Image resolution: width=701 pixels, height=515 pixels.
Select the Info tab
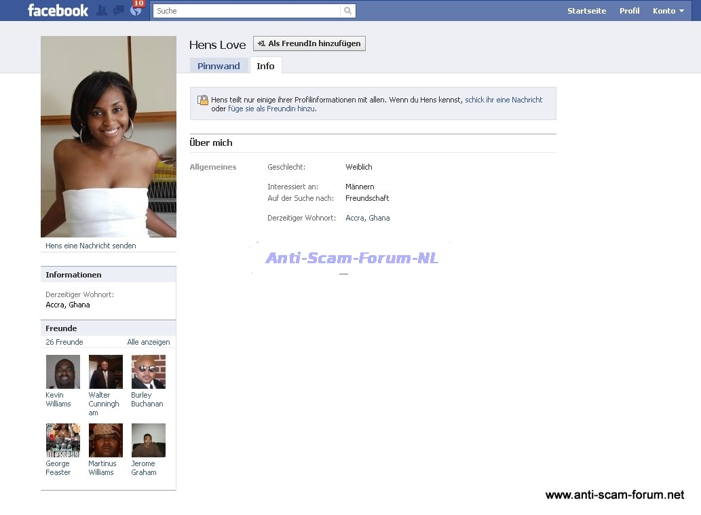click(265, 66)
